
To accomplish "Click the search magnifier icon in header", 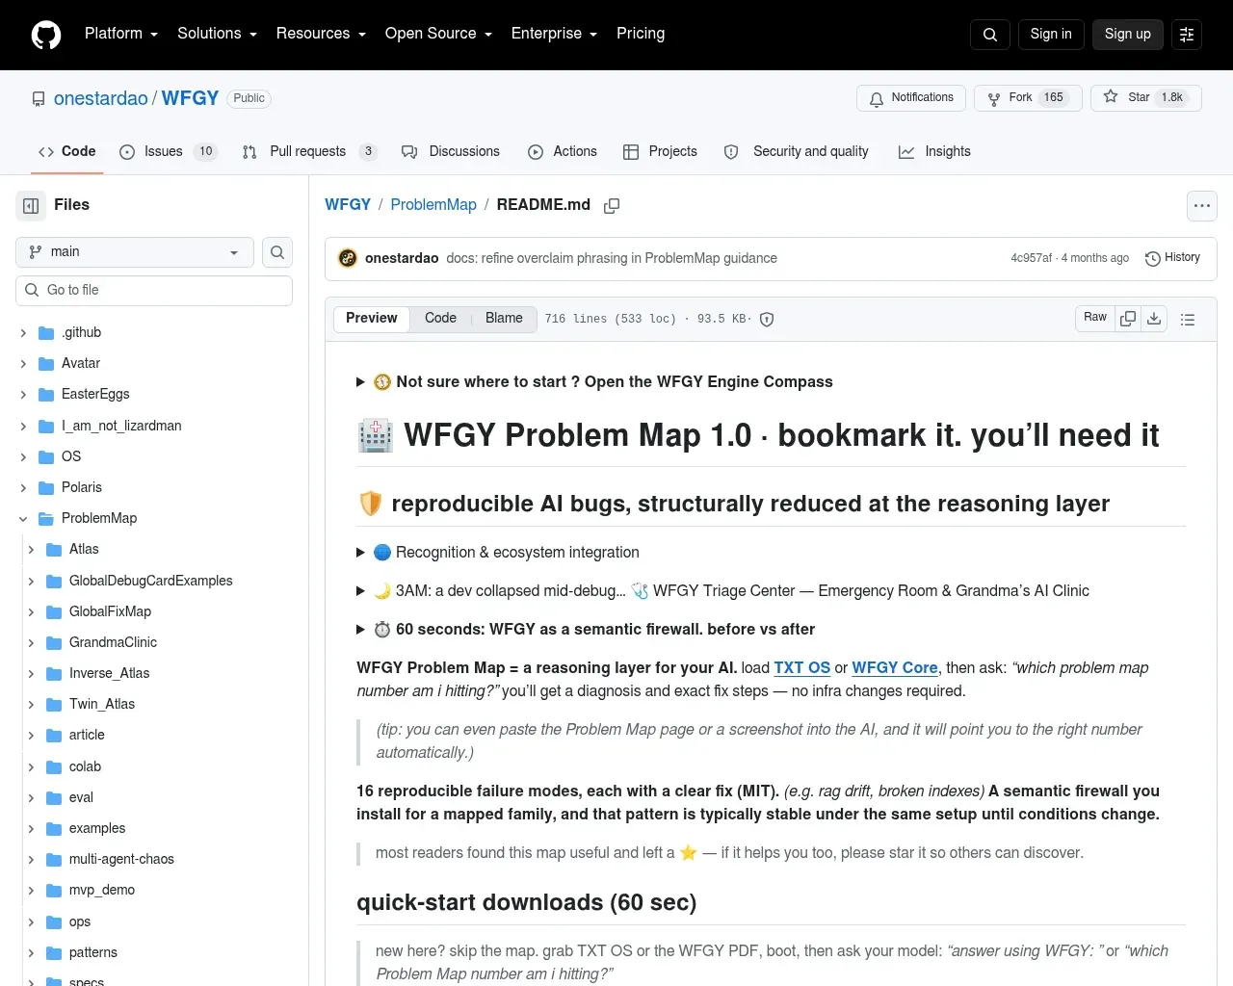I will pos(990,35).
